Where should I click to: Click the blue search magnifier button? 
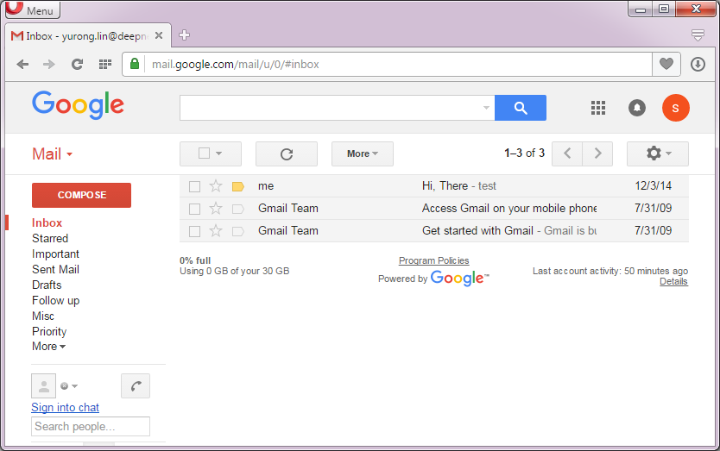pos(521,108)
